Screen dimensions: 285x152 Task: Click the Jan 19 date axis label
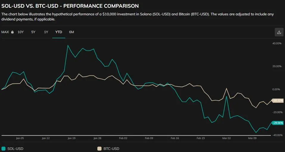click(x=71, y=138)
